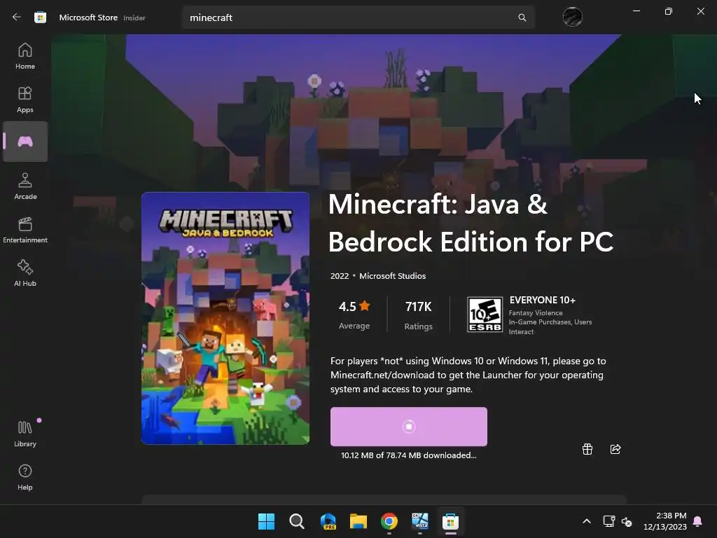The width and height of the screenshot is (717, 538).
Task: Open the Home section in sidebar
Action: (25, 56)
